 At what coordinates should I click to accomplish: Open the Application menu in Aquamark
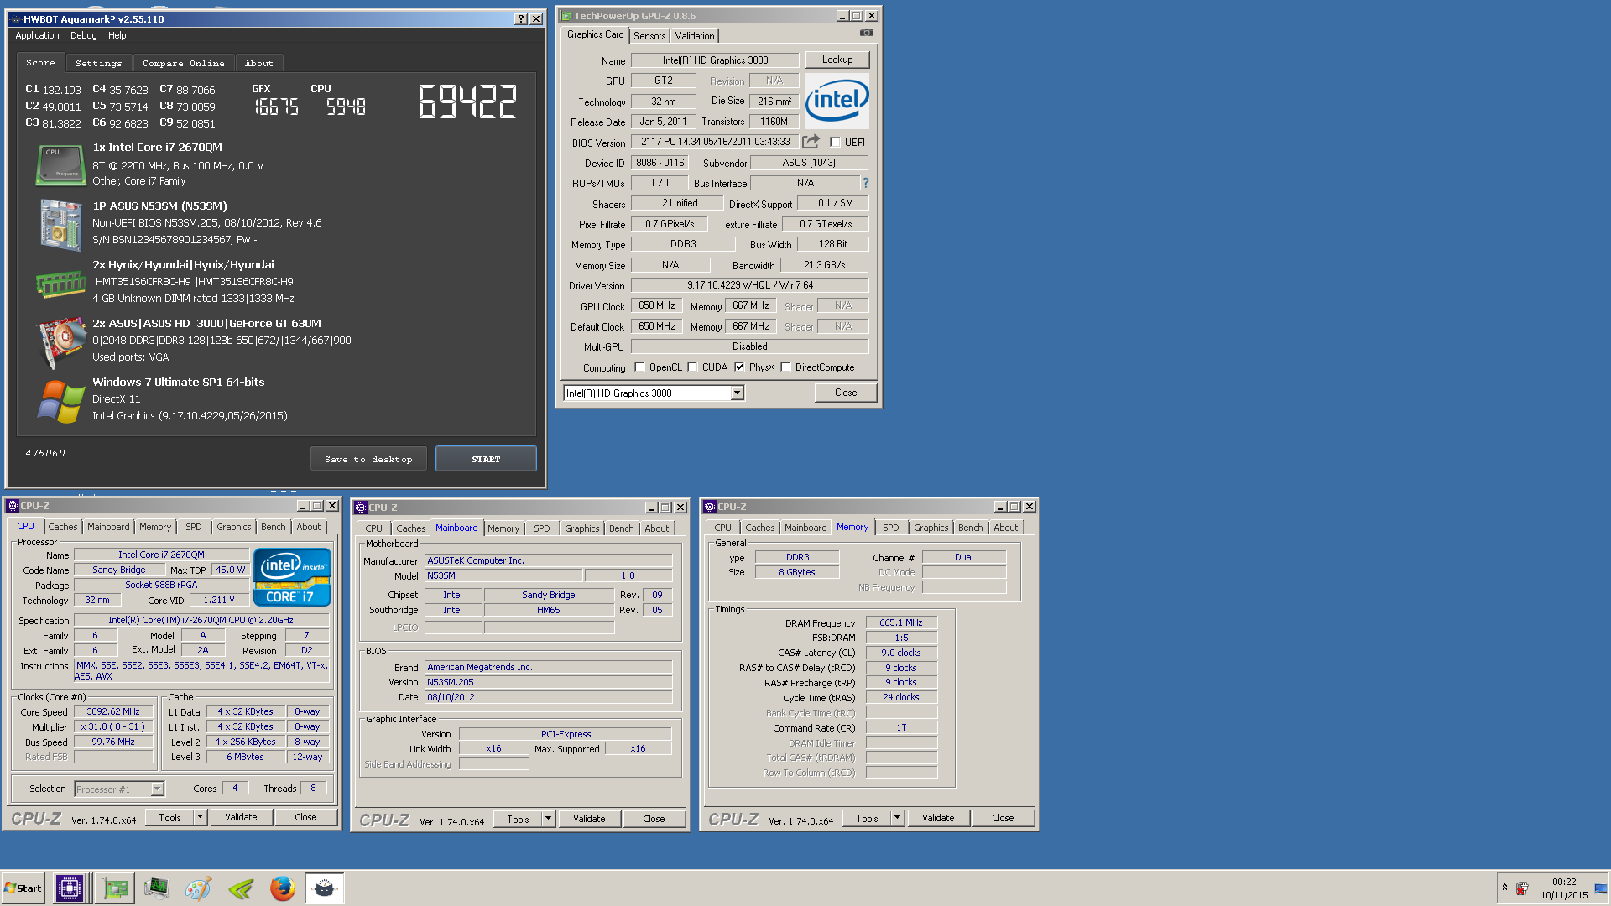[x=37, y=35]
